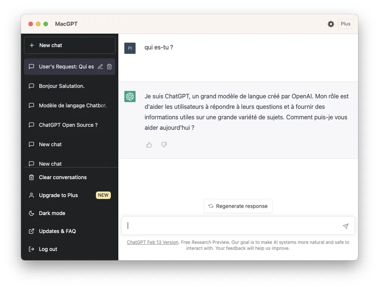Open the settings gear icon
The height and width of the screenshot is (288, 379).
(x=331, y=24)
